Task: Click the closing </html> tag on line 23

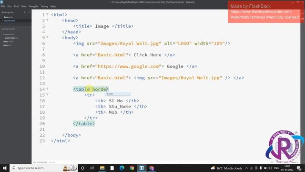Action: [x=61, y=141]
